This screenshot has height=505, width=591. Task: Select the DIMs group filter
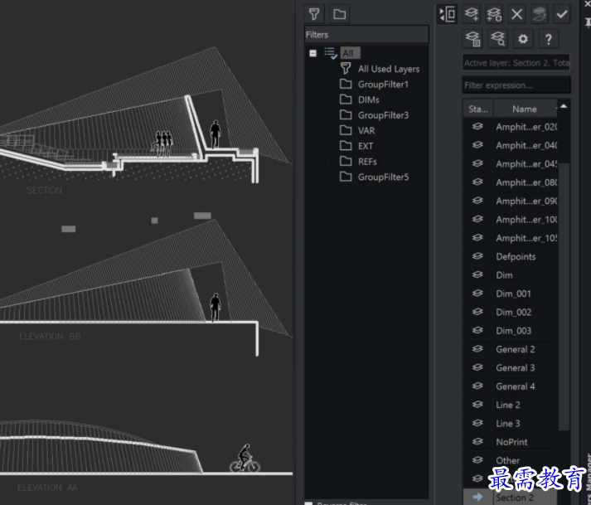(368, 100)
